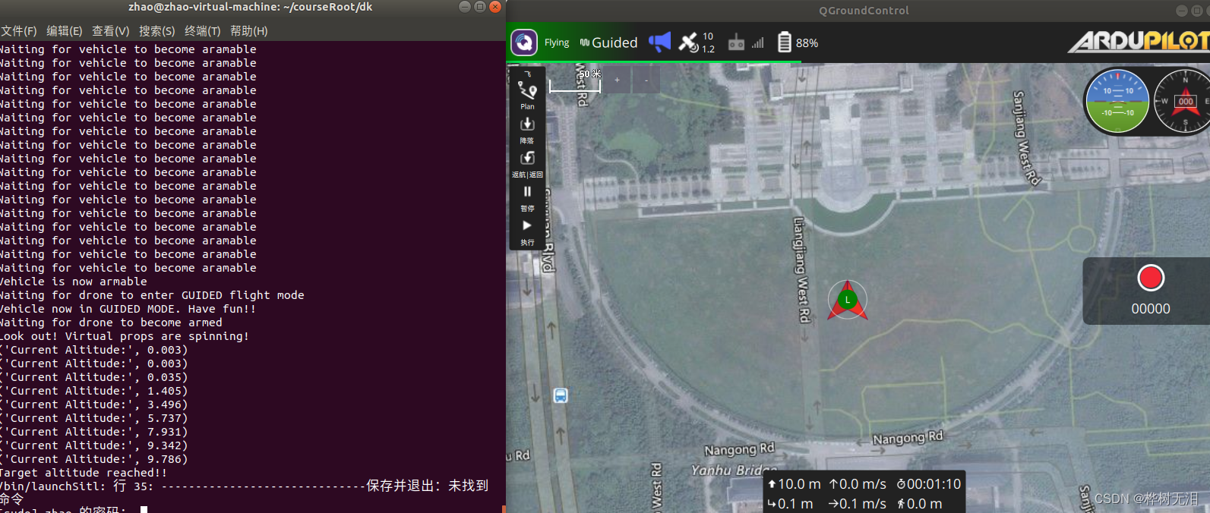Show GPS satellite status details
The width and height of the screenshot is (1210, 513).
[x=697, y=42]
